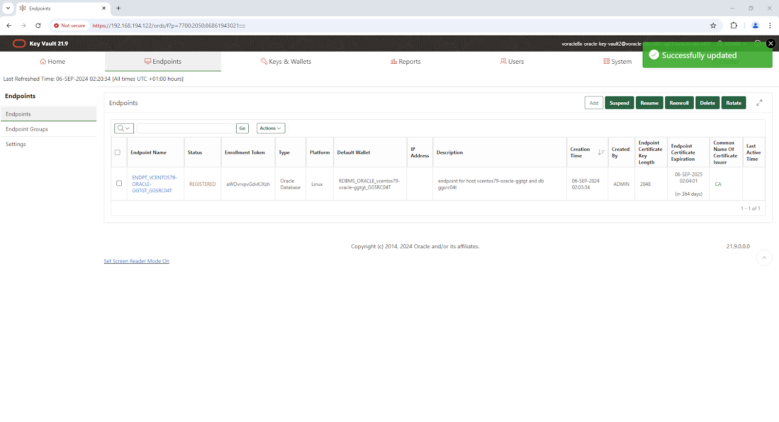
Task: Switch to the Reports tab
Action: pos(406,61)
